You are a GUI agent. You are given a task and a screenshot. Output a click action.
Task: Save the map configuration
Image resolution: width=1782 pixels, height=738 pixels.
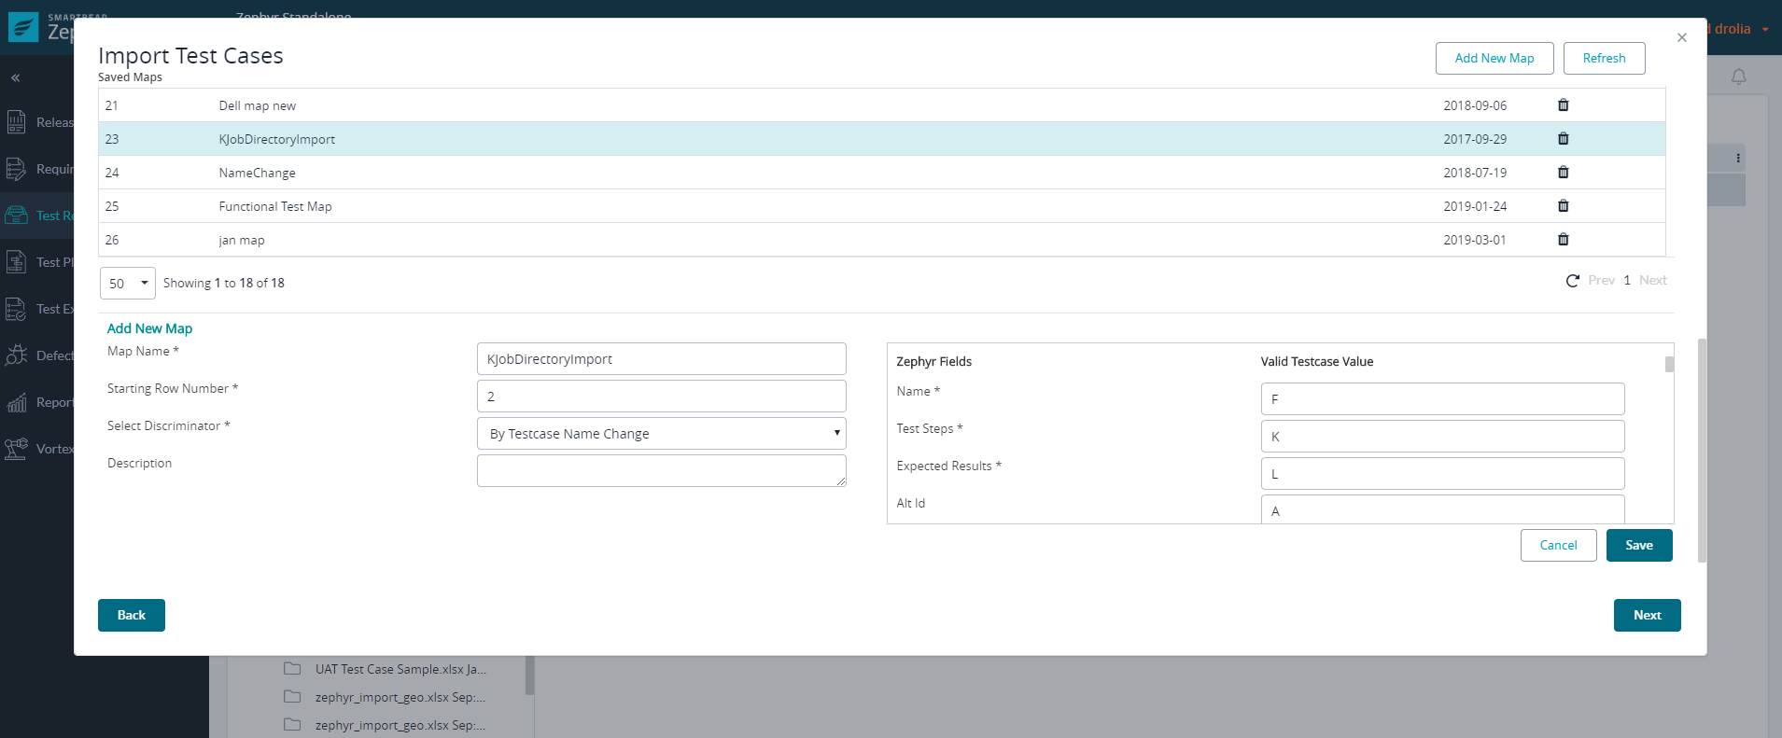pyautogui.click(x=1638, y=546)
